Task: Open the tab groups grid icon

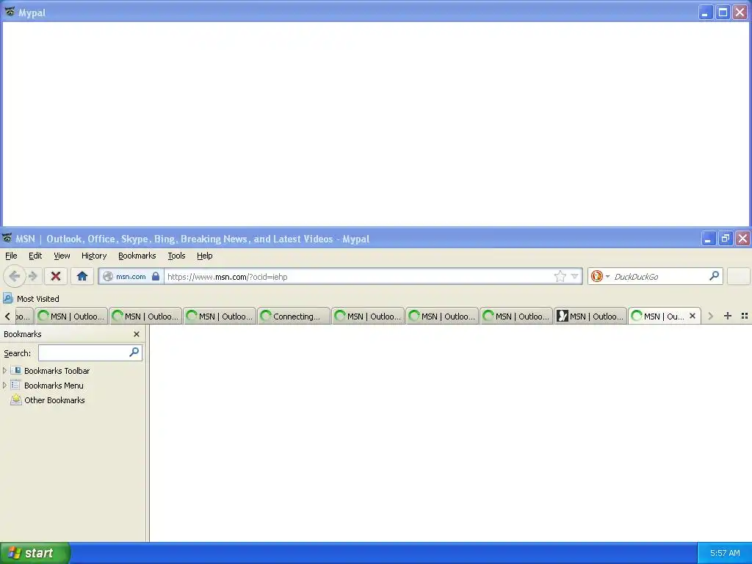Action: (x=745, y=316)
